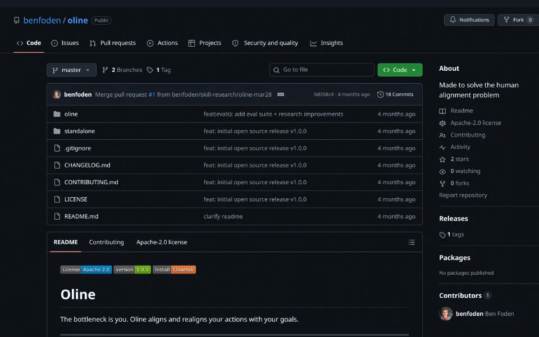Click the Insights graph icon
This screenshot has width=539, height=337.
(313, 43)
